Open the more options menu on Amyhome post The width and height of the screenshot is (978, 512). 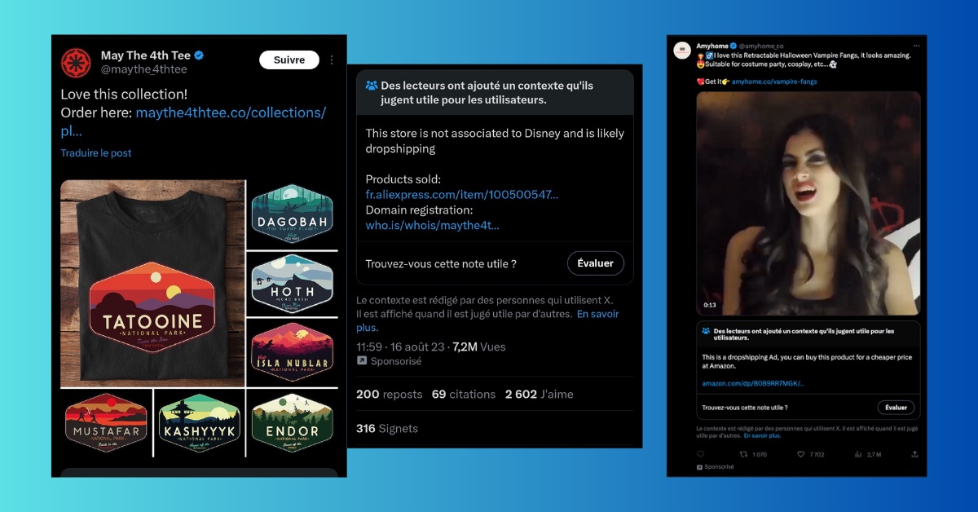[x=916, y=46]
